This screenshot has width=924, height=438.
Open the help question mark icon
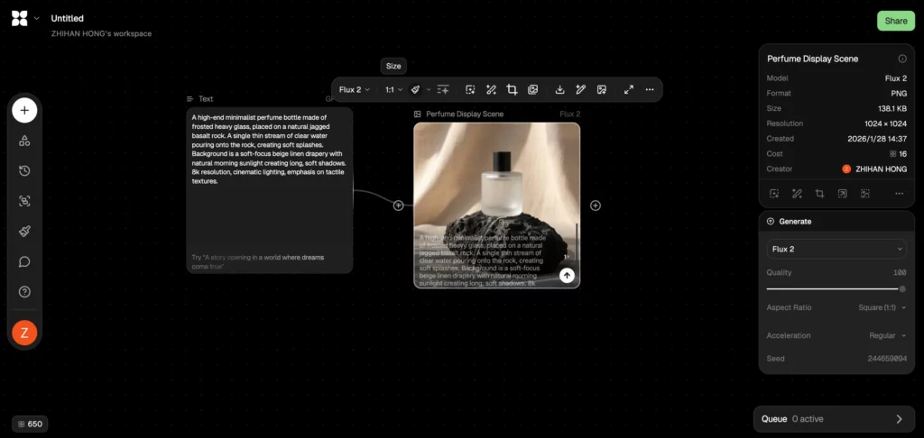24,292
